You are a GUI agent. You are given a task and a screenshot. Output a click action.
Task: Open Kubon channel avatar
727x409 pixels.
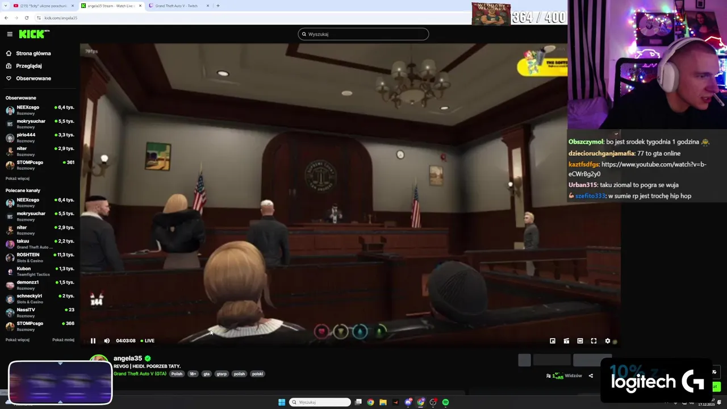point(10,272)
